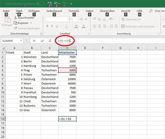Open the Ansicht tab
165x139 pixels.
point(126,11)
